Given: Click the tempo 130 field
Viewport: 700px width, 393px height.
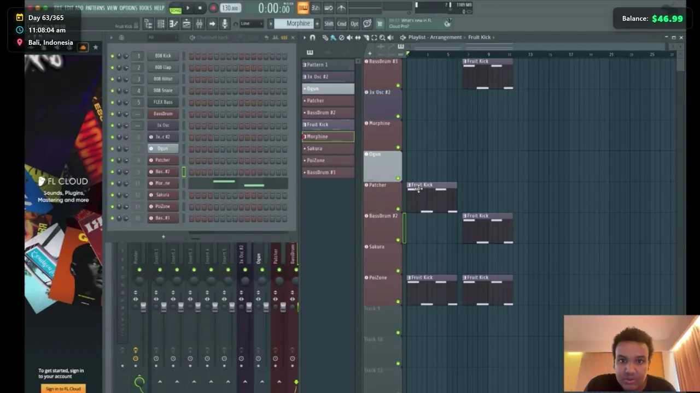Looking at the screenshot, I should [230, 8].
